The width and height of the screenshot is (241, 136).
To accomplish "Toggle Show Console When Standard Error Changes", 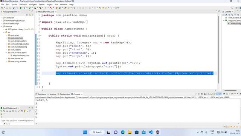I will coord(220,94).
